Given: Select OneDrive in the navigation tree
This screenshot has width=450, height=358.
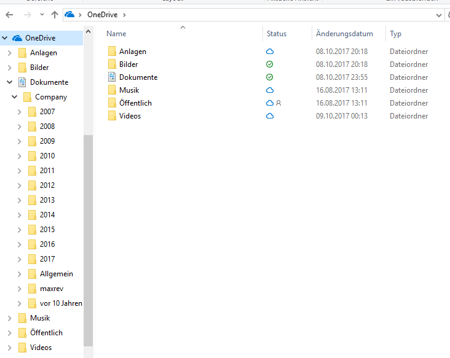Looking at the screenshot, I should click(x=40, y=38).
